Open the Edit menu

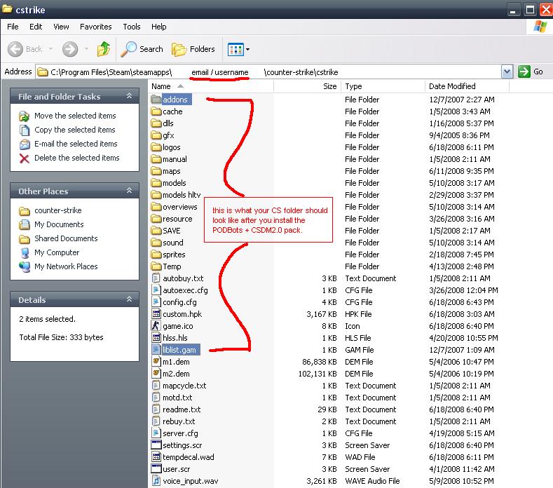click(36, 27)
